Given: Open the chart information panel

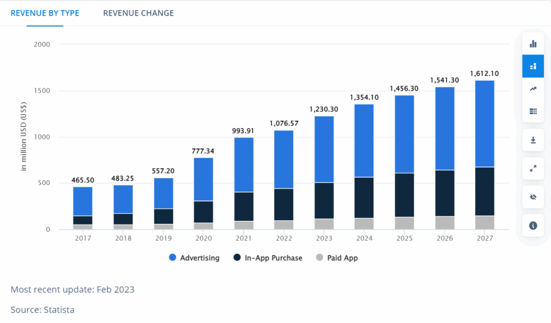Looking at the screenshot, I should tap(533, 226).
